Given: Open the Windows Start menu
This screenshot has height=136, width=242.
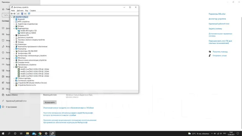Looking at the screenshot, I should [x=3, y=133].
